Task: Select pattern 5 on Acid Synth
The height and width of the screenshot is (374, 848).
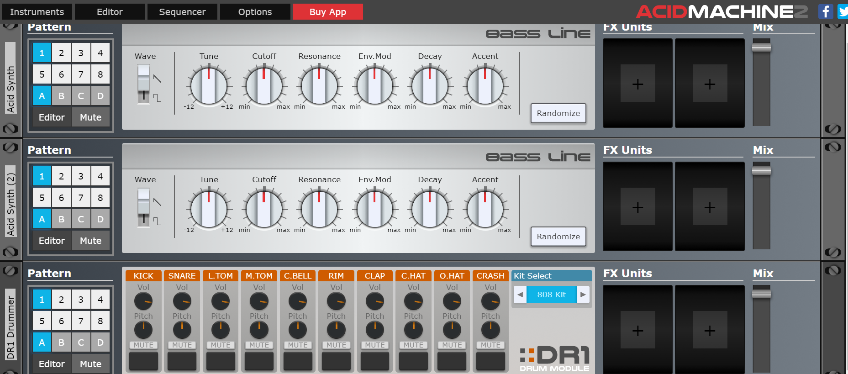Action: (x=42, y=74)
